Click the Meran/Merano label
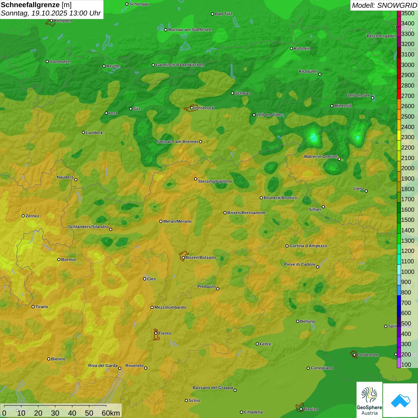418x418 pixels. coord(177,221)
